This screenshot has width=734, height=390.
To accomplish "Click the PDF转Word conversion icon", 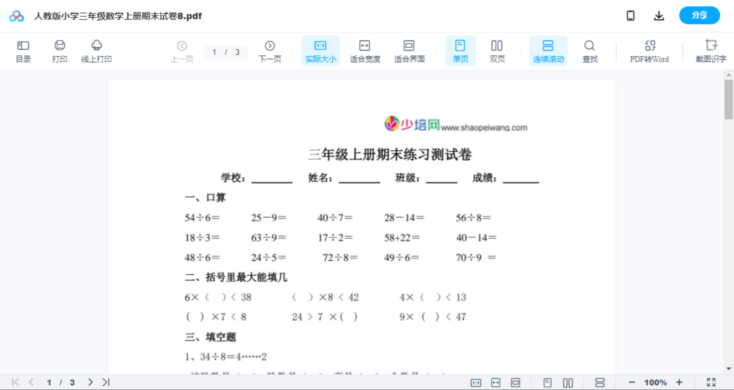I will click(649, 51).
